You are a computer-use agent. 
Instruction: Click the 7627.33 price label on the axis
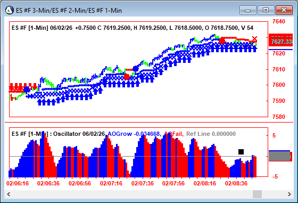tap(281, 41)
